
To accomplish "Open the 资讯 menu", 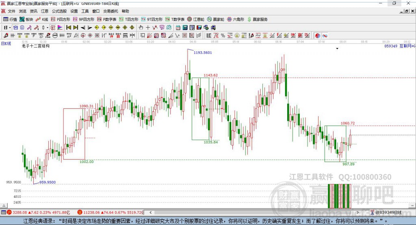I will coord(33,11).
